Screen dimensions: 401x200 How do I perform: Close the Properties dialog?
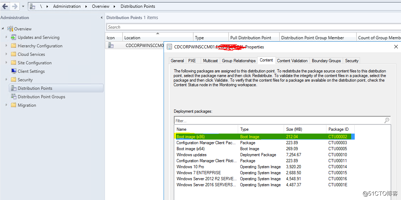396,47
